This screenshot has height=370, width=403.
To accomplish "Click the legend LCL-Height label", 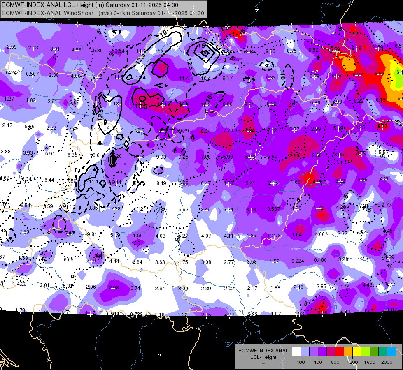I will coord(263,357).
